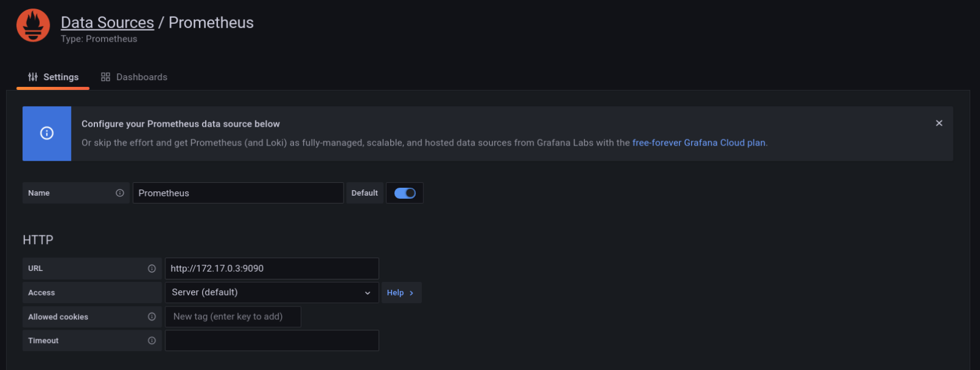Open the free-forever Grafana Cloud plan link
Screen dimensions: 980x370
[x=699, y=142]
